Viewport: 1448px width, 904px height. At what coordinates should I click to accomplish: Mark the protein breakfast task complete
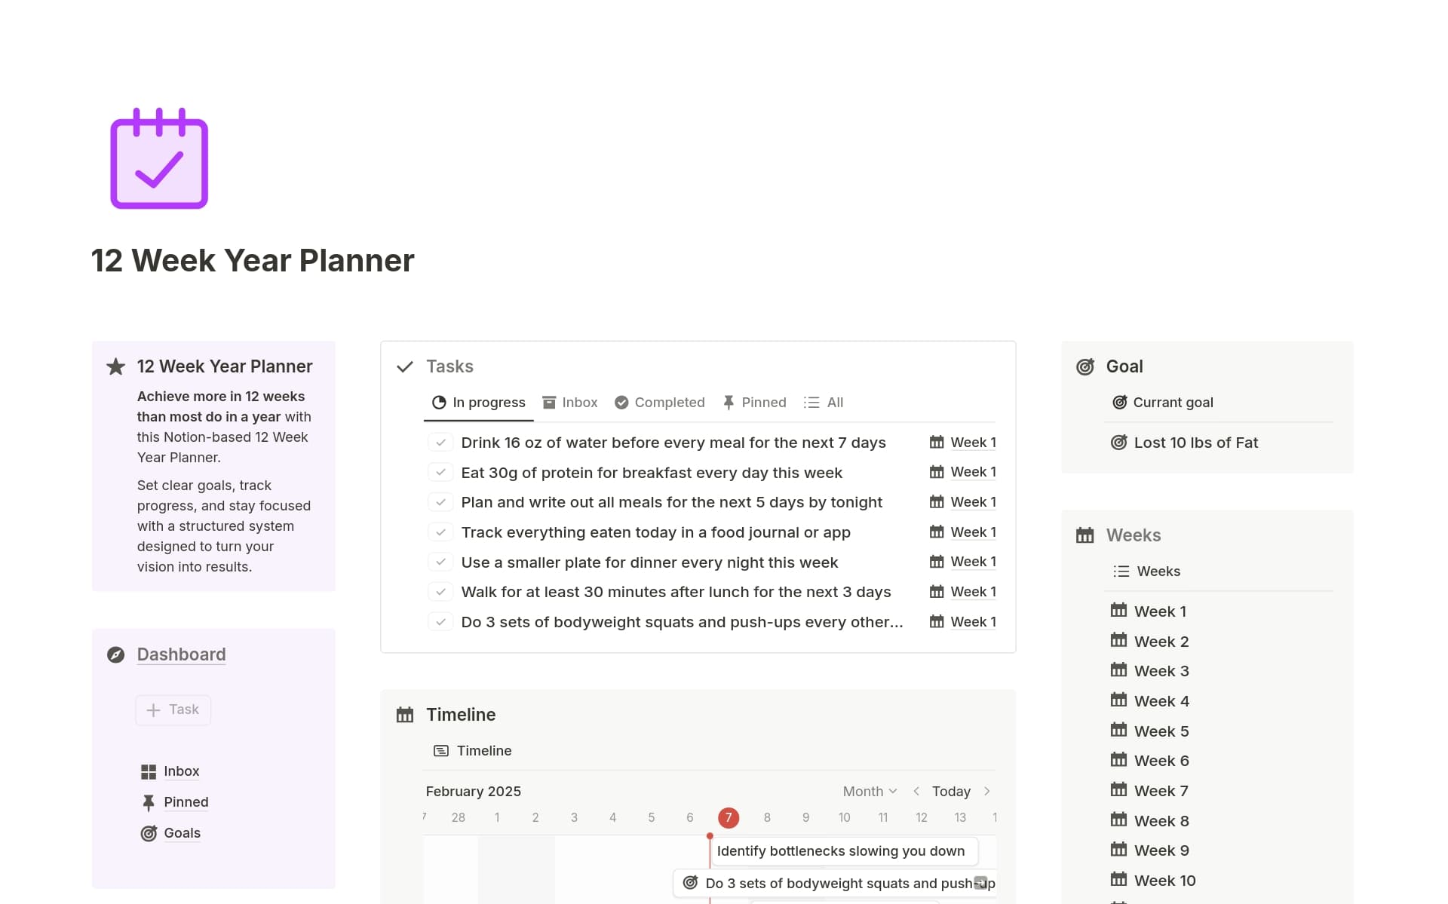pos(440,472)
